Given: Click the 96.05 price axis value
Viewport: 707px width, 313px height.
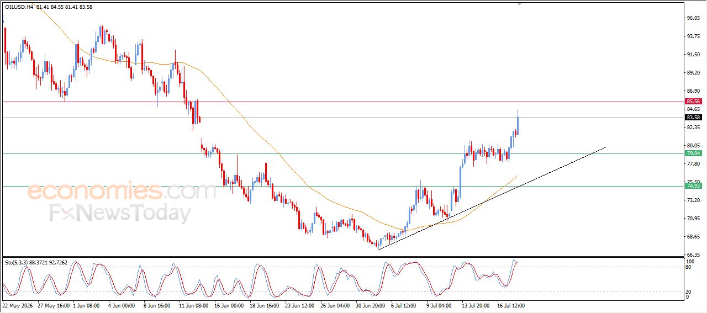Looking at the screenshot, I should tap(693, 18).
